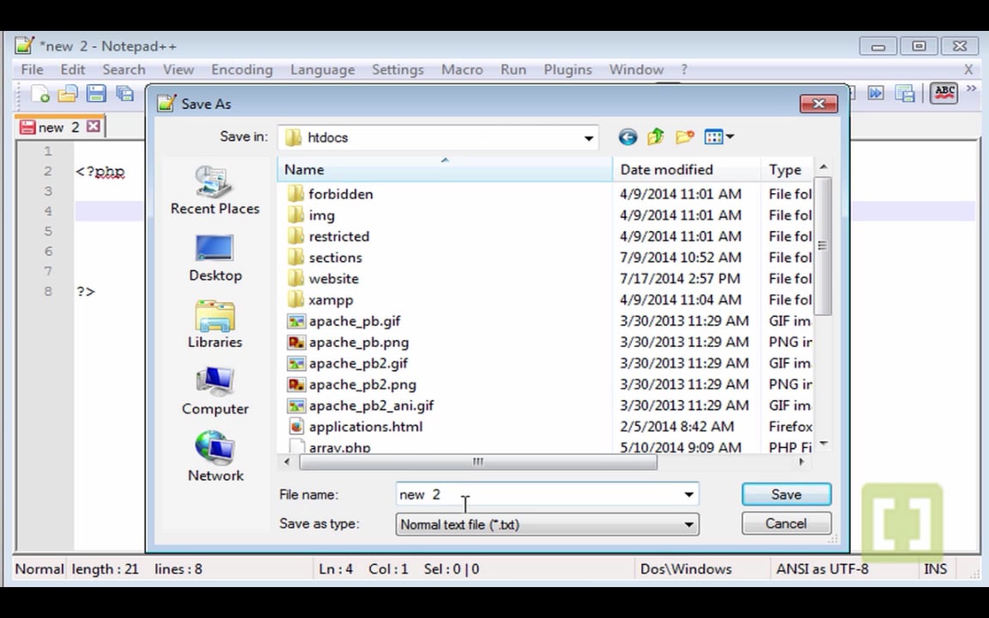Viewport: 989px width, 618px height.
Task: Select the restricted folder
Action: click(x=328, y=237)
